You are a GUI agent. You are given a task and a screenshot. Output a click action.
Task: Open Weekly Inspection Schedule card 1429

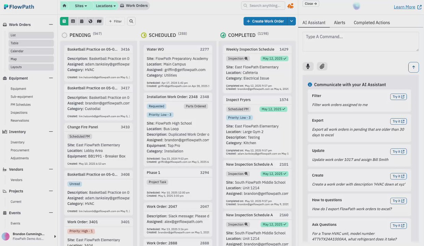click(x=257, y=69)
